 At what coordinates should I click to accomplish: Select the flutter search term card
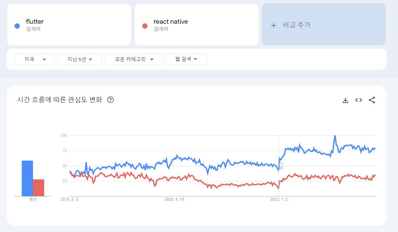[69, 25]
